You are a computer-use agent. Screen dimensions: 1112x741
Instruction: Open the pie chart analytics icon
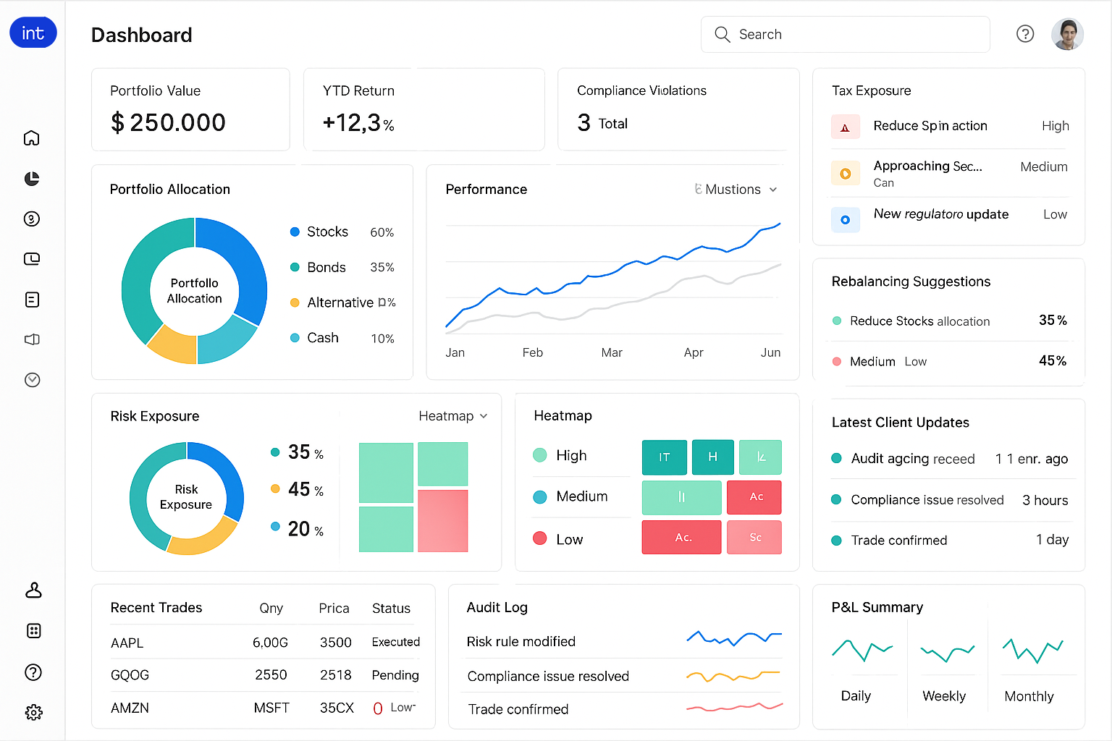(32, 179)
